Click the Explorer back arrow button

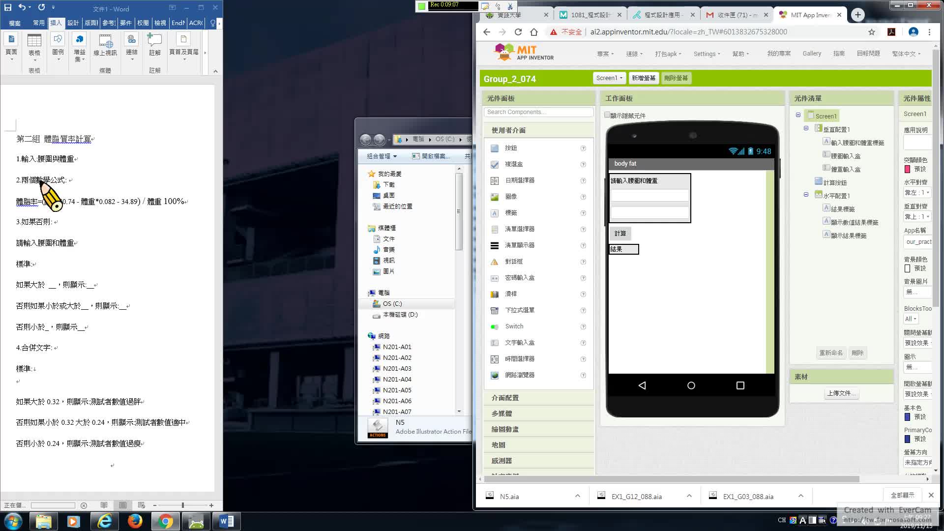tap(365, 140)
